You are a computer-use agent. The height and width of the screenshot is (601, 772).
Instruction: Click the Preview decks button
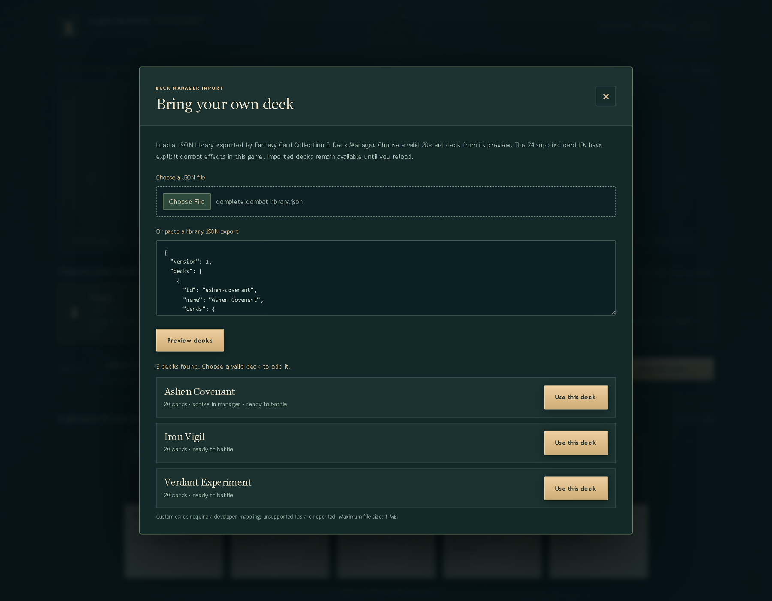coord(190,340)
